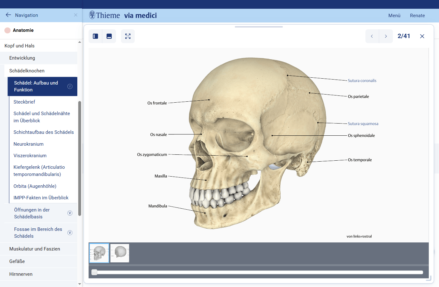Jump to Schädel und Schädelnähte im Überblick
The height and width of the screenshot is (287, 439).
pos(42,117)
